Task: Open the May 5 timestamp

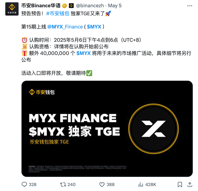Action: coord(115,6)
